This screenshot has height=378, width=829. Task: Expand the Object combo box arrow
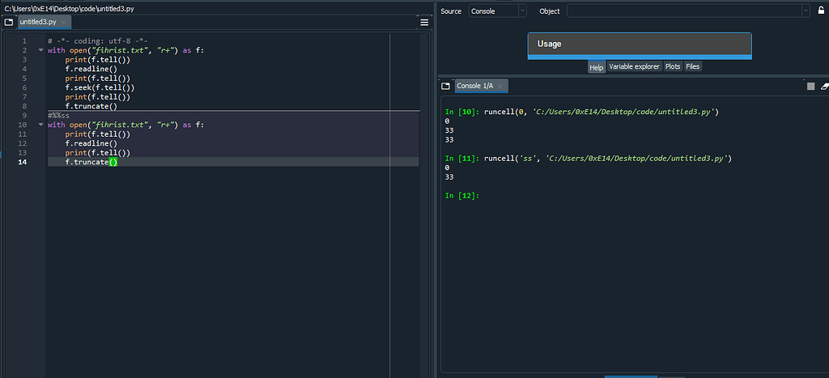click(x=806, y=11)
